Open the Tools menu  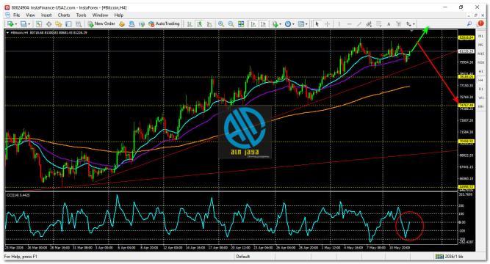tap(82, 15)
